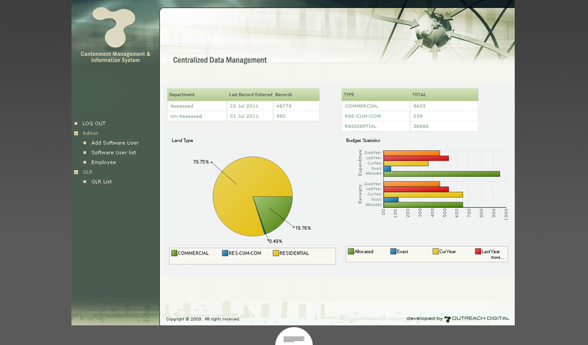The width and height of the screenshot is (588, 345).
Task: Click the yellow Receipts CurYear bar
Action: 423,195
